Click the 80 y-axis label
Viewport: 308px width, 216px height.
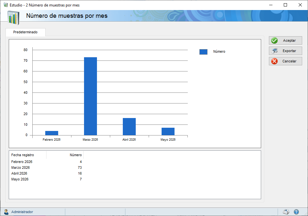pos(26,50)
